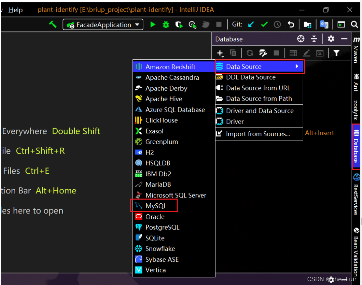This screenshot has width=362, height=285.
Task: Run with coverage shield icon
Action: click(179, 25)
